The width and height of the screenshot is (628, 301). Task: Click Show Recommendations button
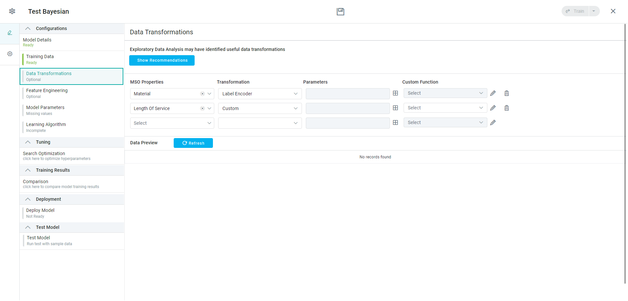coord(162,60)
